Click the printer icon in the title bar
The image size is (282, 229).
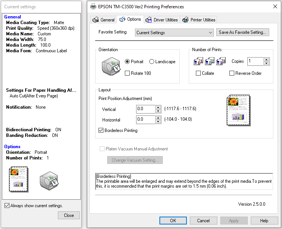tap(93, 7)
